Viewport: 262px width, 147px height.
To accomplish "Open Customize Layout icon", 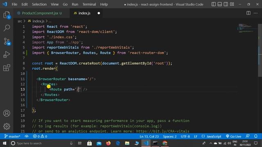I will click(x=232, y=4).
